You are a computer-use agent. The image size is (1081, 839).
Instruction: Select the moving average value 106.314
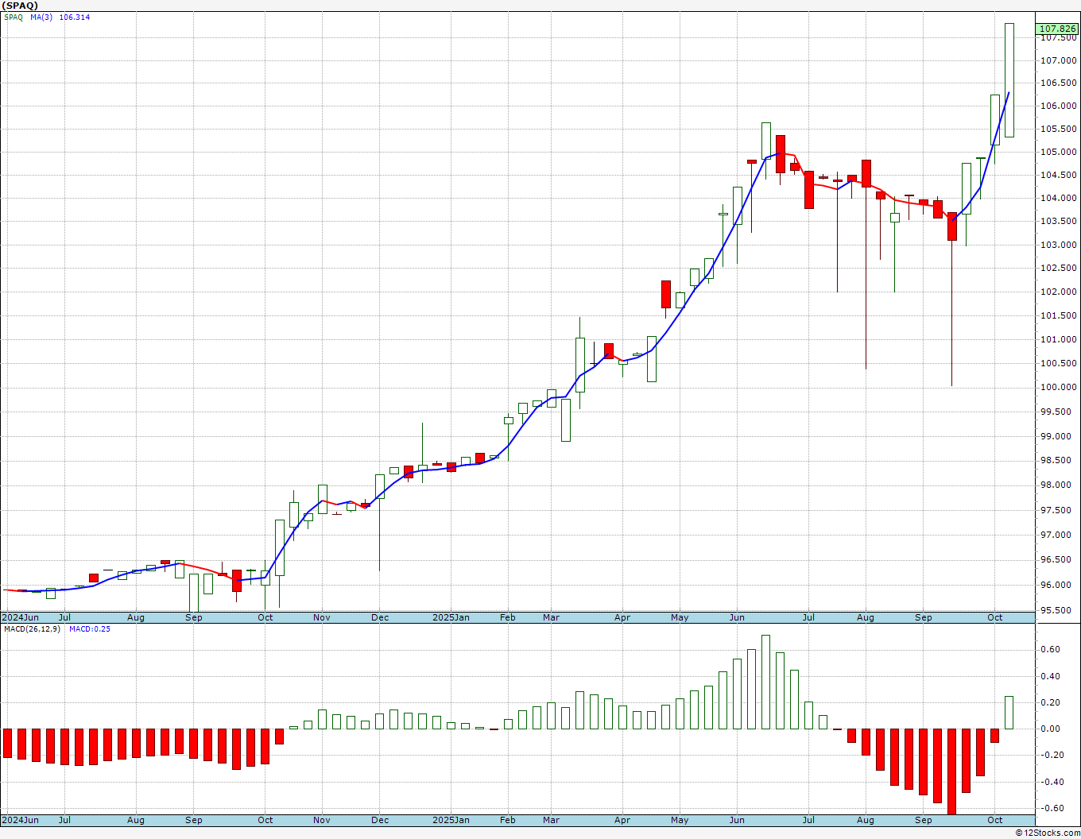(x=75, y=17)
